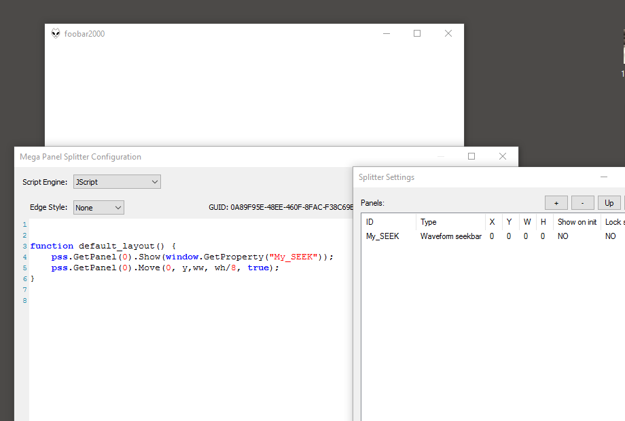625x421 pixels.
Task: Minimize the Splitter Settings window
Action: [603, 177]
